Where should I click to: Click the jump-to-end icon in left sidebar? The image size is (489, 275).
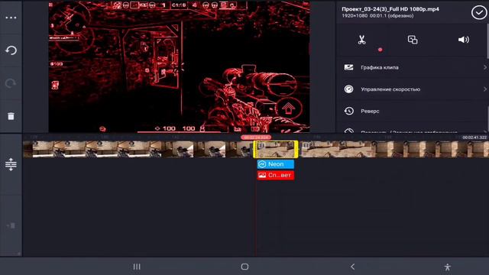click(11, 225)
